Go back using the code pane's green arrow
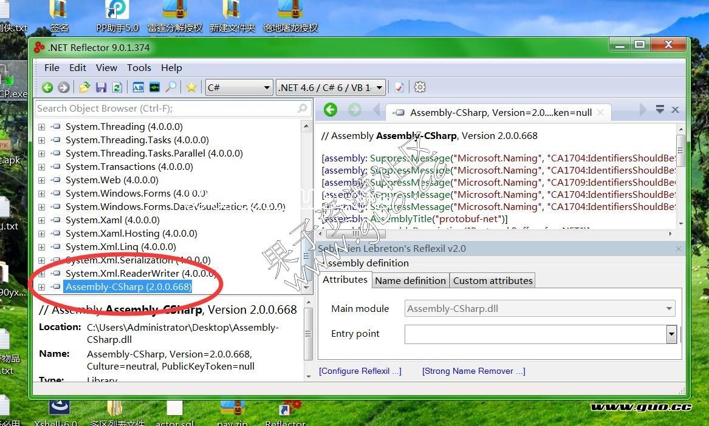The image size is (709, 426). pyautogui.click(x=331, y=110)
